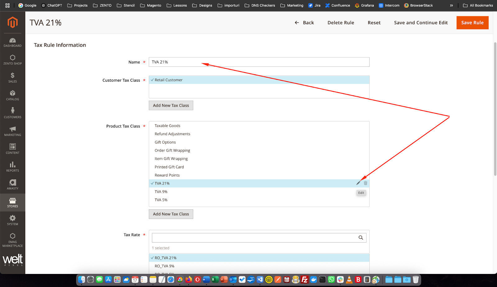The height and width of the screenshot is (287, 497).
Task: Select TVA 9% product tax class
Action: pos(259,192)
